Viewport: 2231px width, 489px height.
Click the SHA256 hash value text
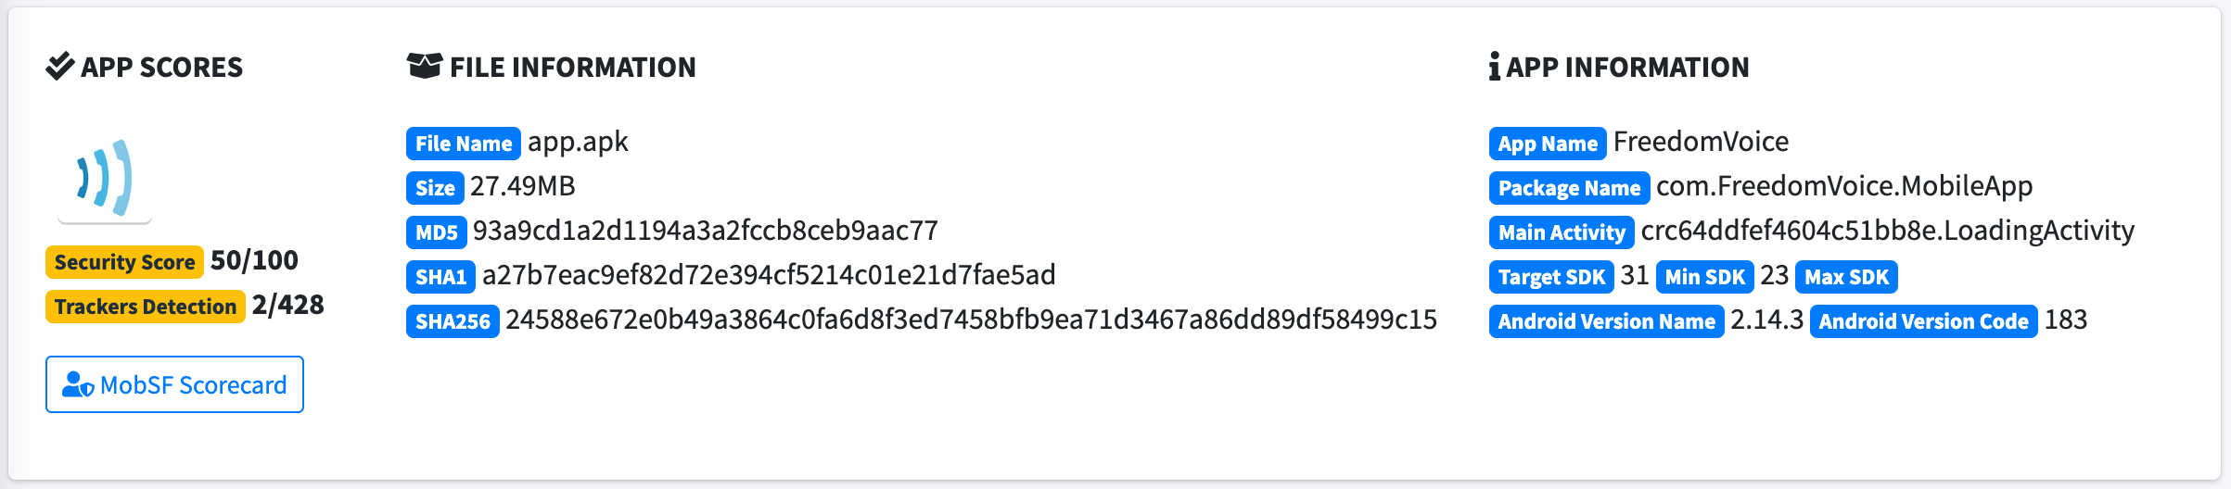pyautogui.click(x=971, y=320)
